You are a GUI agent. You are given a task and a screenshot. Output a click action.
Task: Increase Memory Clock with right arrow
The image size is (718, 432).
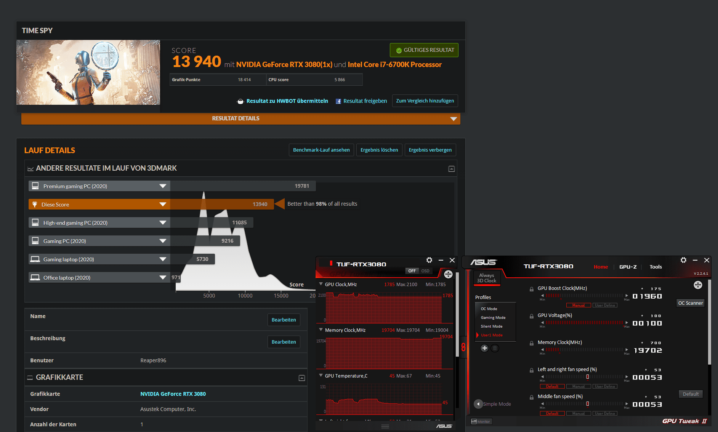point(627,350)
